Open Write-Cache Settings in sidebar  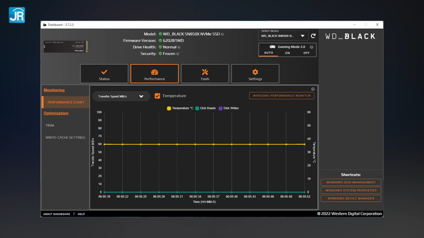65,138
